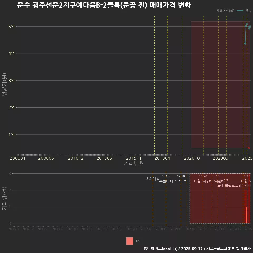Click 202112 on the volume chart x-axis
253x253 pixels.
pyautogui.click(x=205, y=229)
